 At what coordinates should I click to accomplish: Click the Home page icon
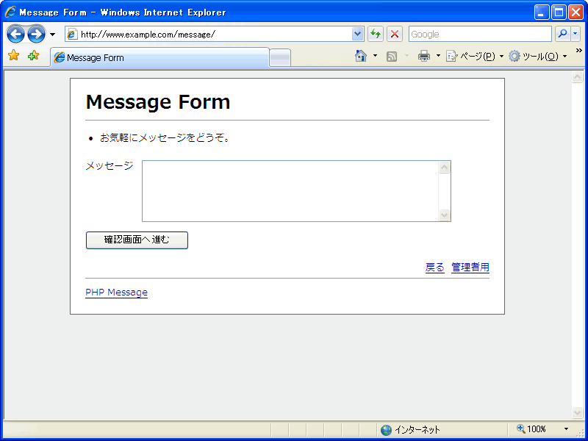coord(360,56)
